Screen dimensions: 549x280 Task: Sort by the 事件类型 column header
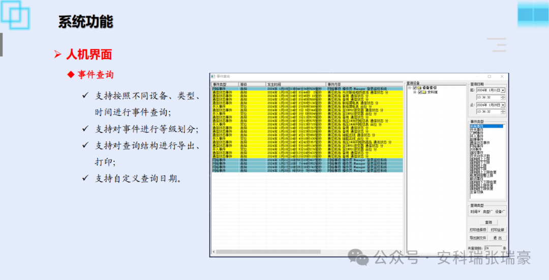click(x=225, y=85)
